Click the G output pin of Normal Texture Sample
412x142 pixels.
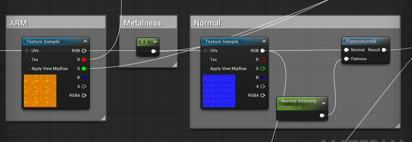pos(262,69)
